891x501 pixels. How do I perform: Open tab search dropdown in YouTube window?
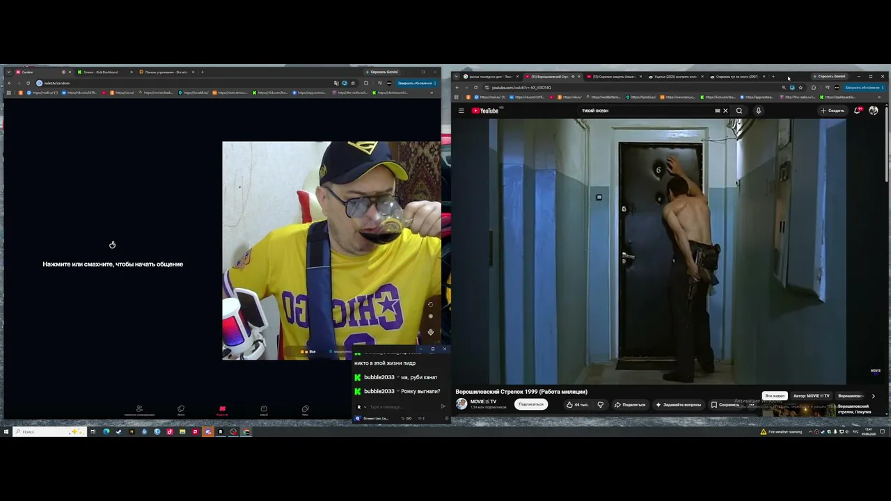457,77
